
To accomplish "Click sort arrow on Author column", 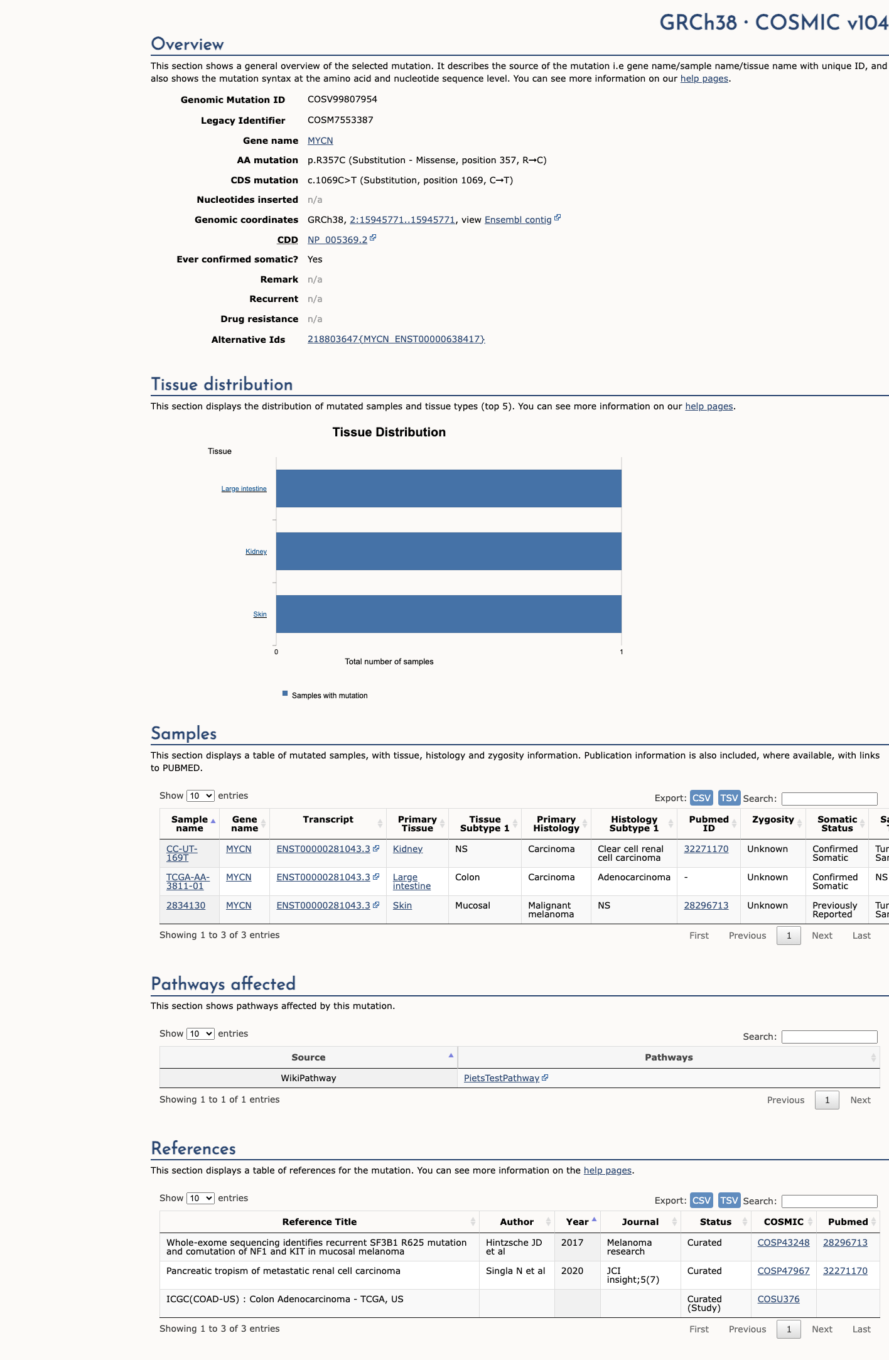I will point(548,1222).
